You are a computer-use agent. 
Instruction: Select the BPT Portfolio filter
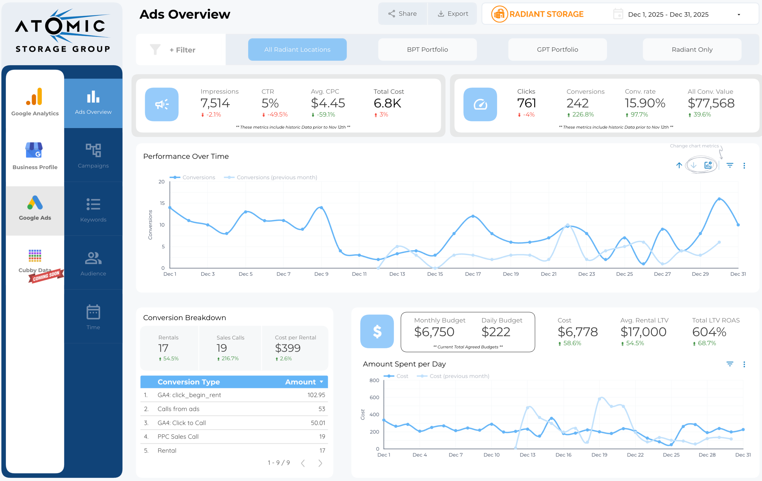coord(427,50)
